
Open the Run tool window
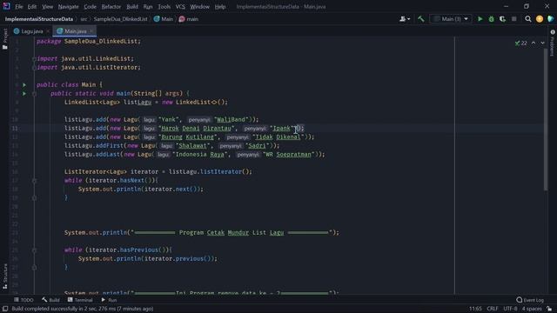tap(109, 300)
